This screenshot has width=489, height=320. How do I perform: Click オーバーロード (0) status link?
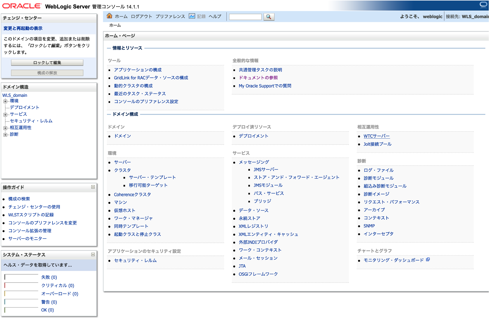[x=60, y=294]
